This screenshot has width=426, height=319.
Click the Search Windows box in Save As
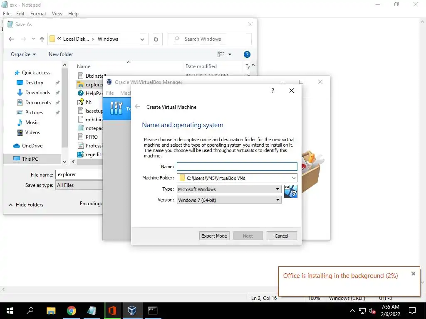210,39
